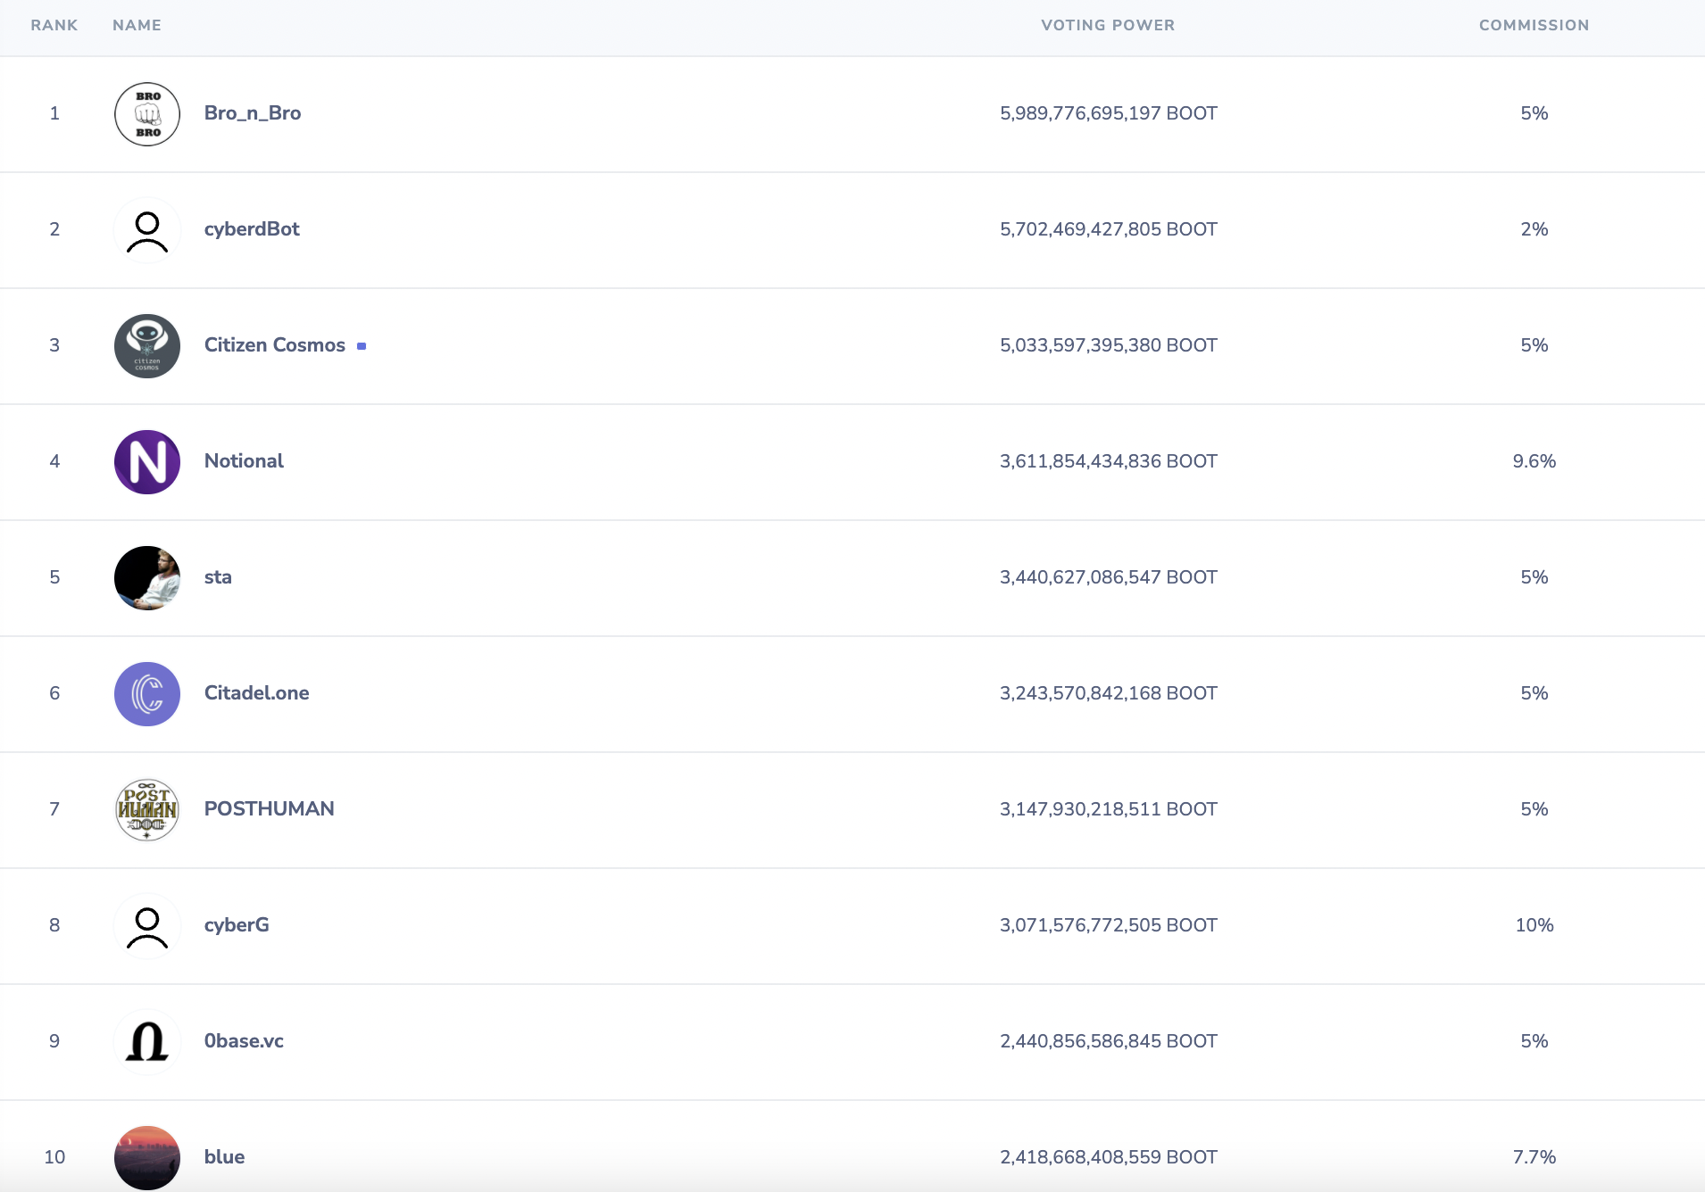Click the Citadel.one C logo avatar
The height and width of the screenshot is (1192, 1705).
(147, 694)
